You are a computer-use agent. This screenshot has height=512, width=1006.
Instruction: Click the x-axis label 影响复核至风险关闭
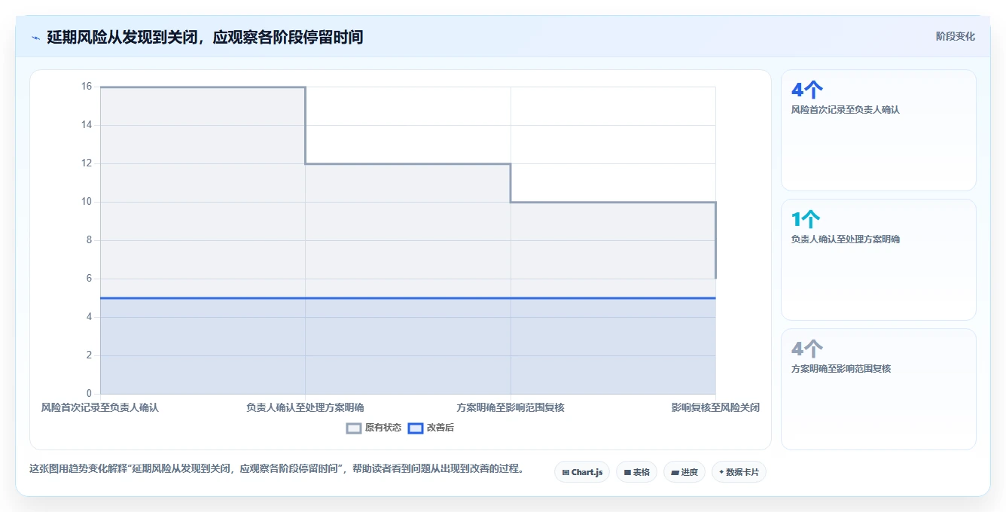coord(715,407)
